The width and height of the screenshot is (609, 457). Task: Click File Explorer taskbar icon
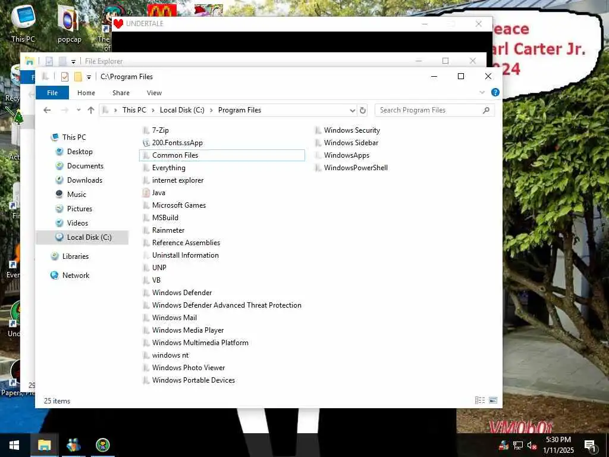[x=44, y=445]
